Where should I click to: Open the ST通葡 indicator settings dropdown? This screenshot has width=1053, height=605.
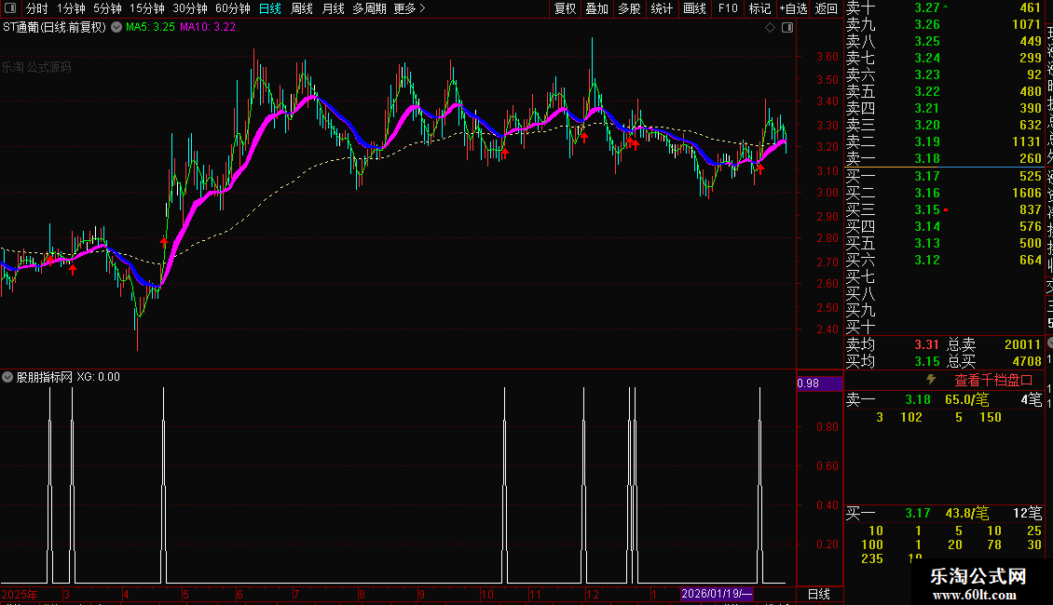(116, 28)
